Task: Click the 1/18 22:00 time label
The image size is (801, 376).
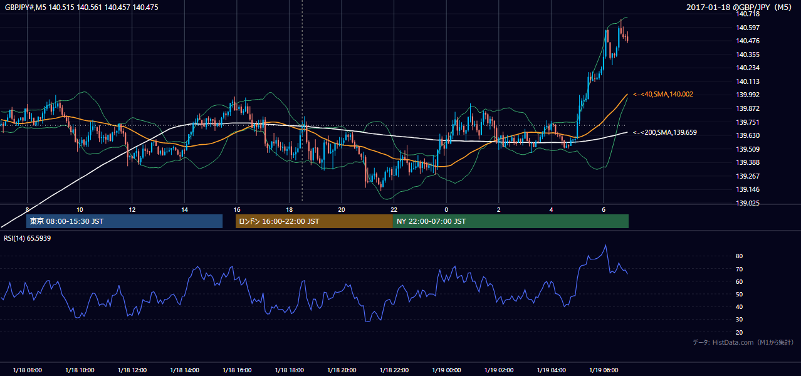Action: point(394,370)
